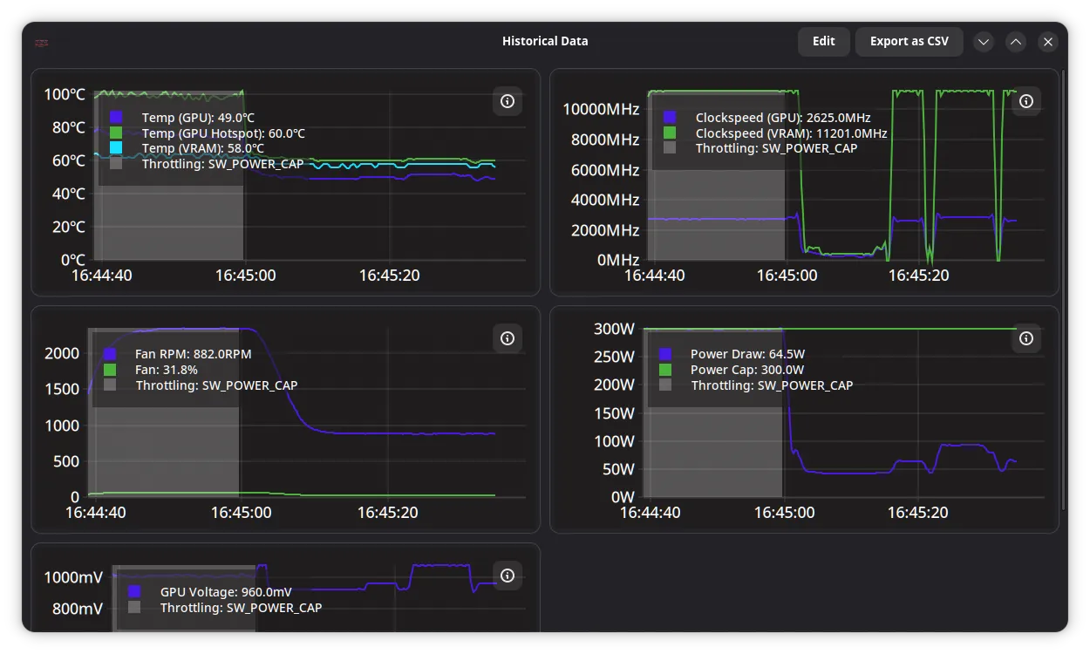Open info for the temperature chart
Viewport: 1090px width, 654px height.
(x=508, y=101)
